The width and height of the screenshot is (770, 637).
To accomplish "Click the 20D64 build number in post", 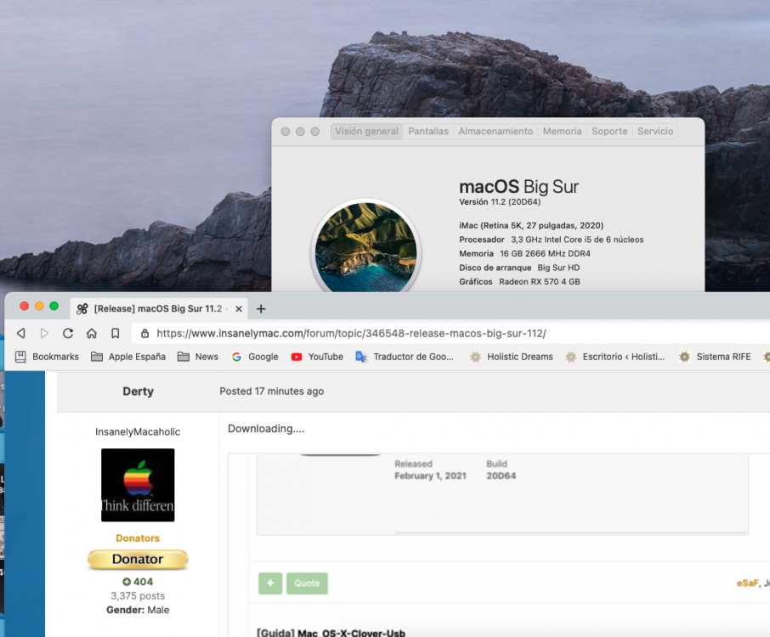I will [x=501, y=476].
